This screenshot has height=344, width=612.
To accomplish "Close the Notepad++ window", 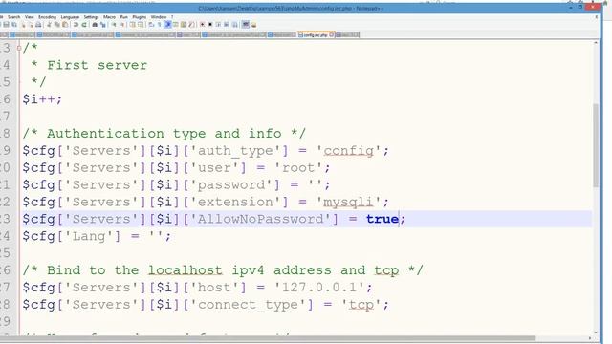I will pos(594,7).
